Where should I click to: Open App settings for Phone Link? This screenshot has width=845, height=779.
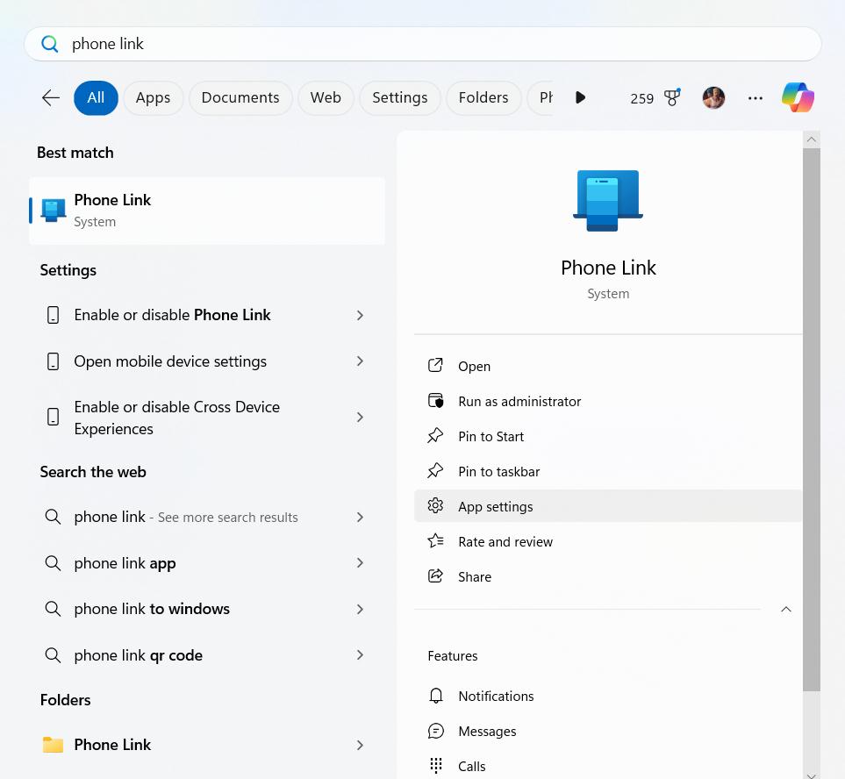(495, 506)
